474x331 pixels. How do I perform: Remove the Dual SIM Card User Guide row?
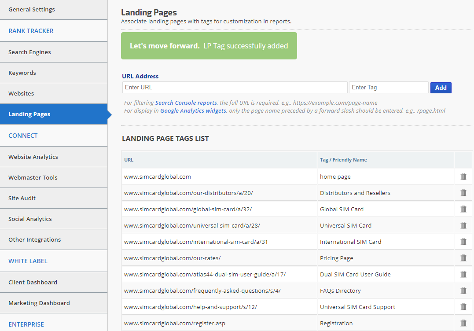tap(463, 274)
